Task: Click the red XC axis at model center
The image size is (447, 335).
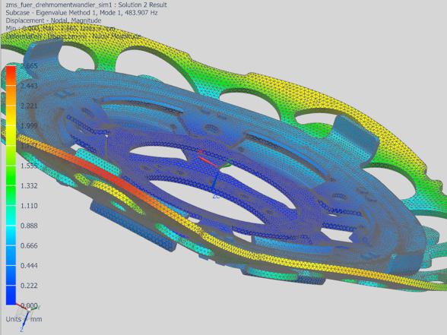Action: pos(208,161)
